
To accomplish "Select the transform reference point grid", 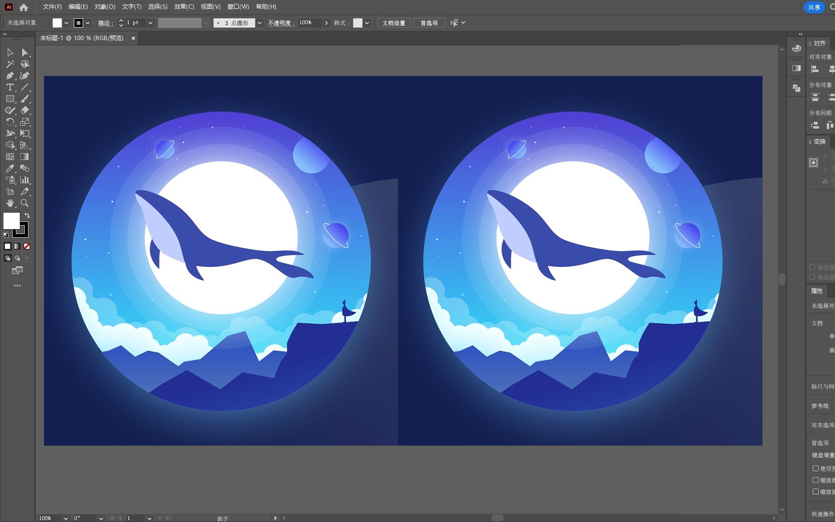I will click(x=814, y=162).
